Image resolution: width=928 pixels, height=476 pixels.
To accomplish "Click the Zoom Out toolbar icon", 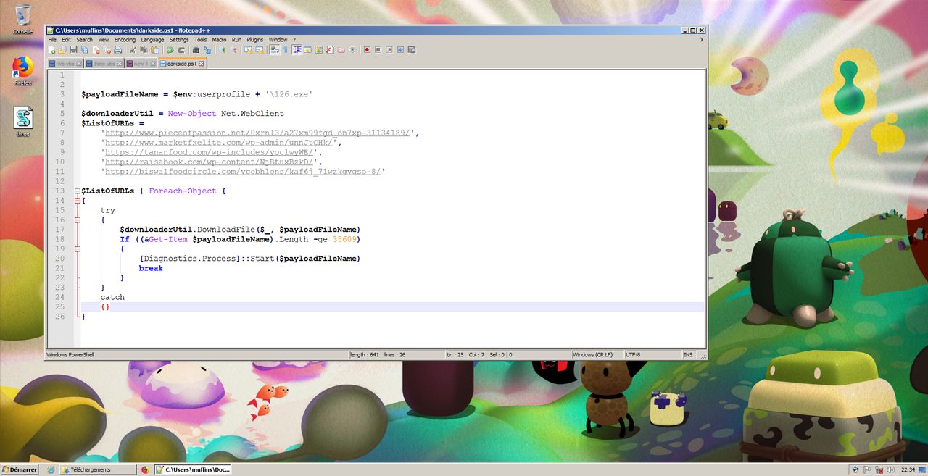I will pyautogui.click(x=233, y=50).
